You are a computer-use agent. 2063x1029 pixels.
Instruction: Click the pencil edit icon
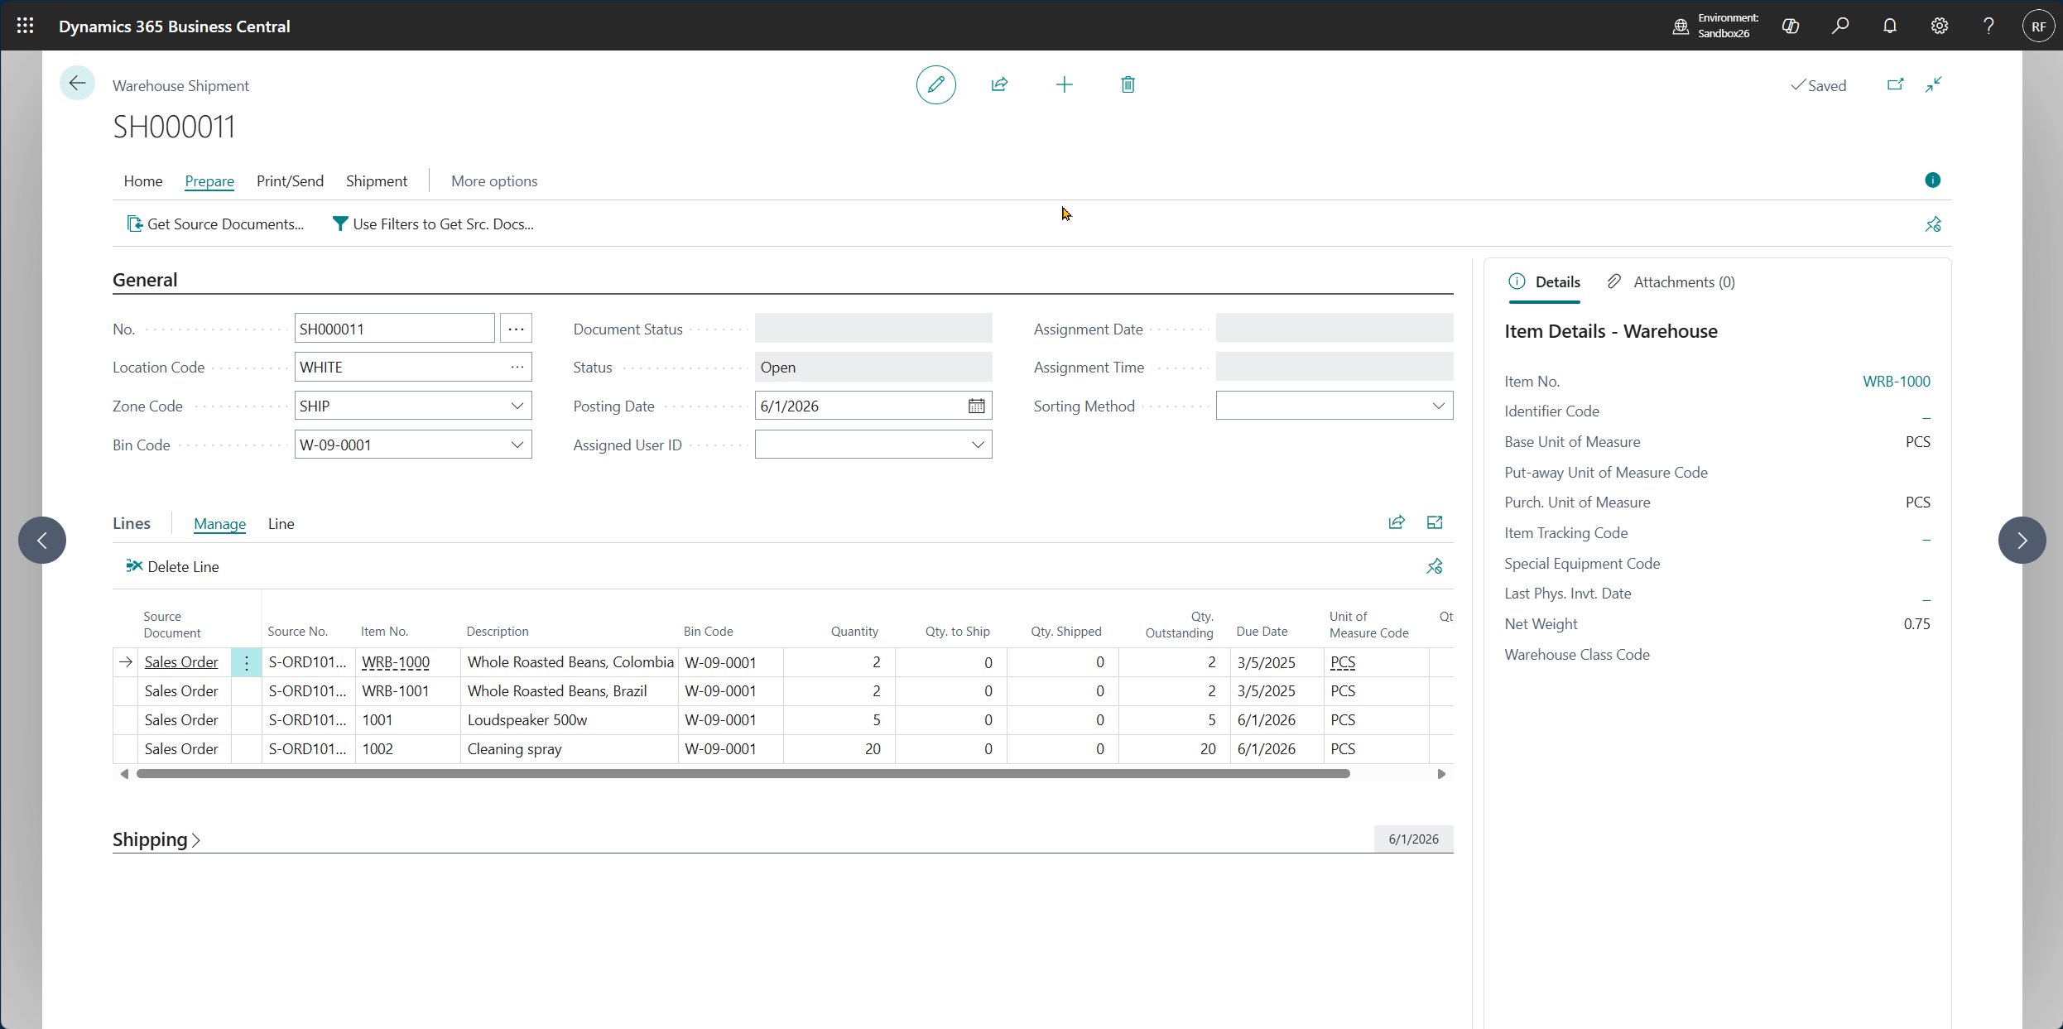point(935,84)
